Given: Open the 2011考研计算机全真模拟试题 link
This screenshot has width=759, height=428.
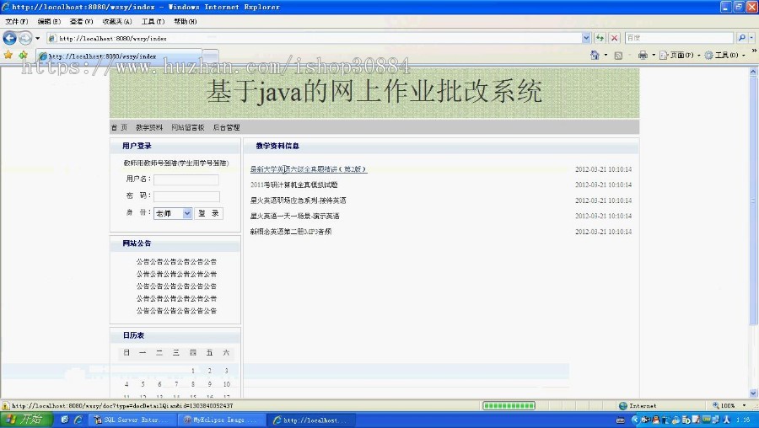Looking at the screenshot, I should tap(293, 185).
